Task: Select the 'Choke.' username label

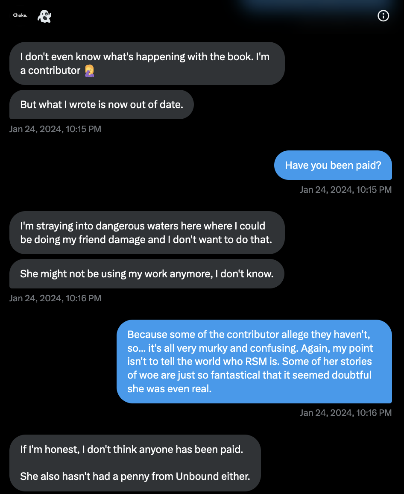Action: [x=20, y=15]
